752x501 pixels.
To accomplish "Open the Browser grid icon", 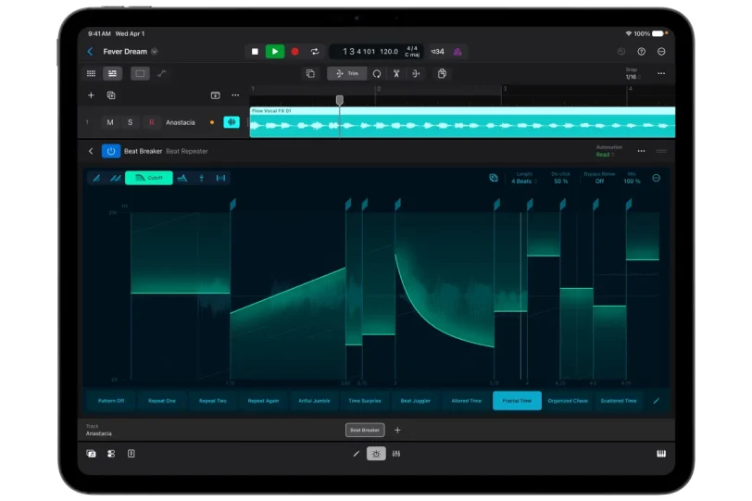I will point(91,73).
